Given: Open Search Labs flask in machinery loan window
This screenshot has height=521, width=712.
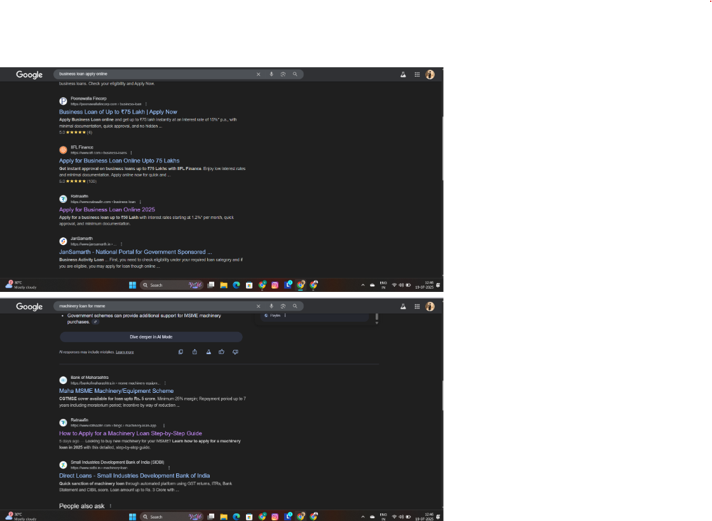Looking at the screenshot, I should click(x=403, y=307).
